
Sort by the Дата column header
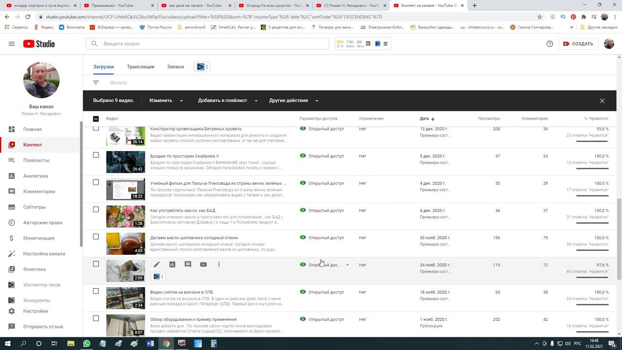click(x=427, y=119)
